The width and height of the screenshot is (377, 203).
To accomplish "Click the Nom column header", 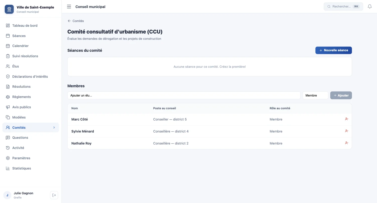I will [x=74, y=108].
